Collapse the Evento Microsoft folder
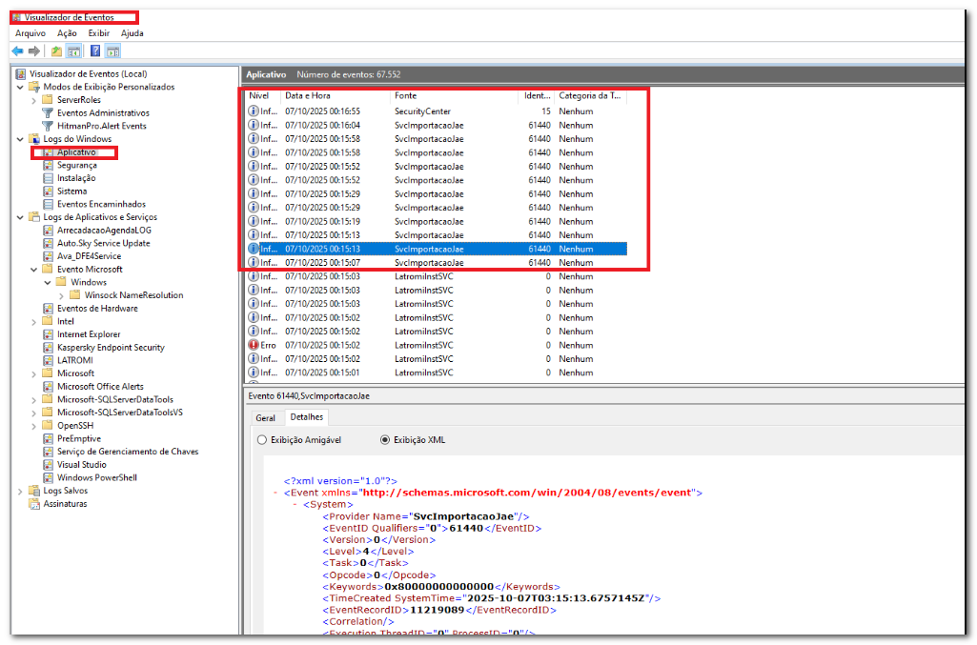Viewport: 977px width, 645px height. pyautogui.click(x=33, y=270)
